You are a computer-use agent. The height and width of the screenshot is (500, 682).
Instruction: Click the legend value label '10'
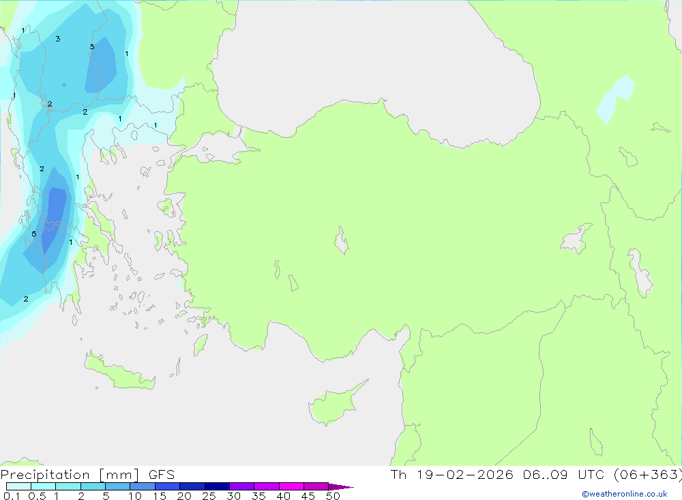134,496
